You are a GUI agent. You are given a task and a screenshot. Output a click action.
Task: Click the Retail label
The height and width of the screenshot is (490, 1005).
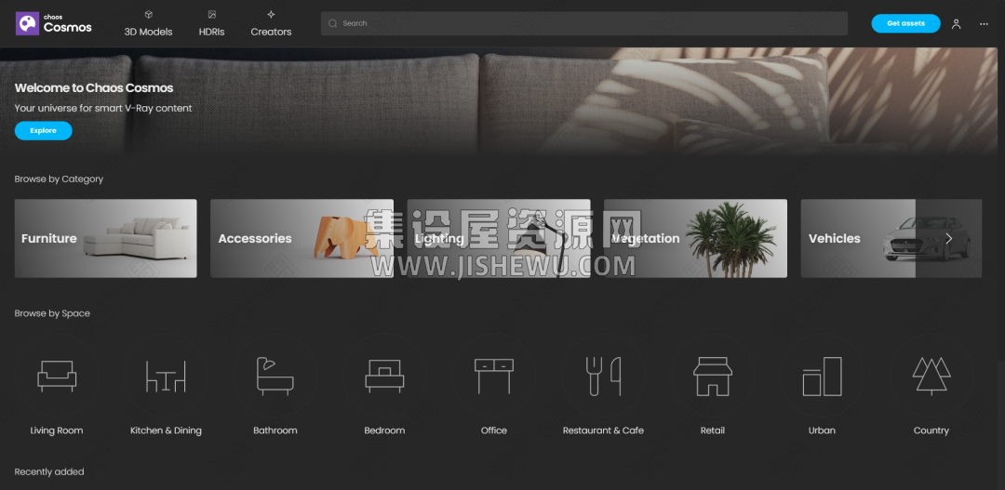713,430
